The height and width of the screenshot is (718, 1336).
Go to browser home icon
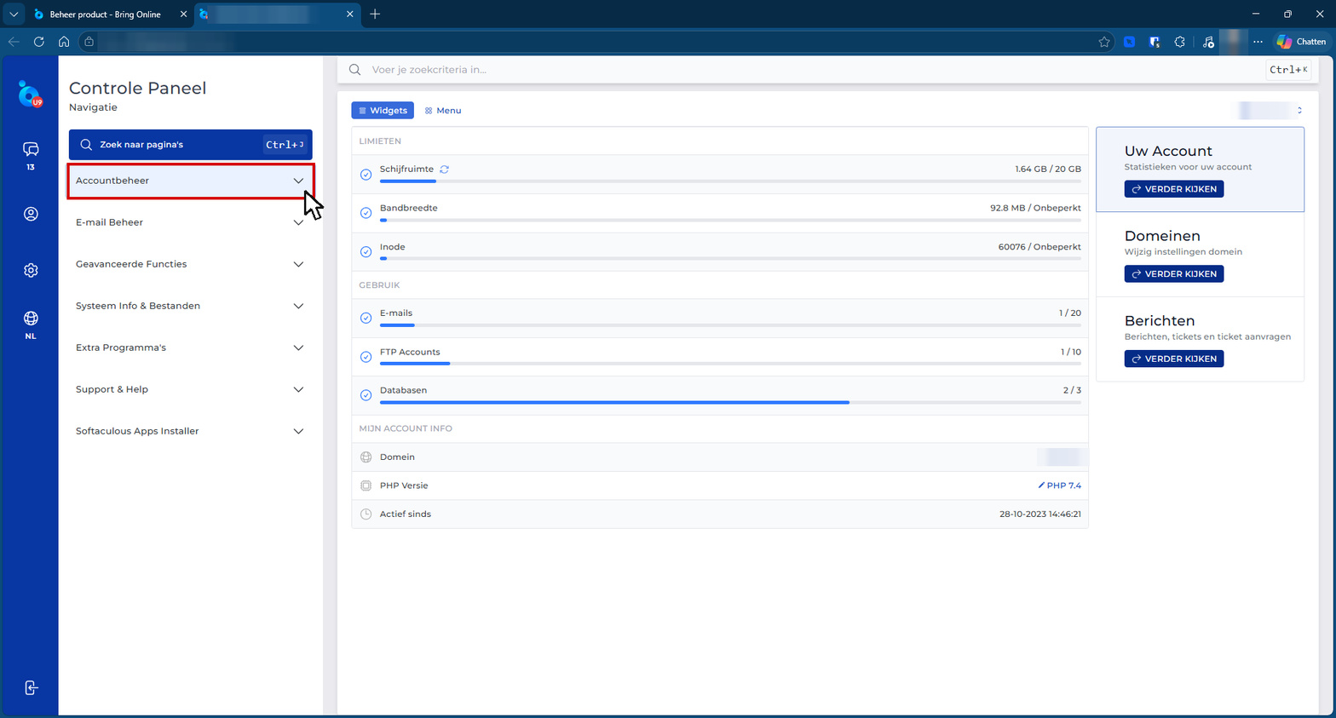click(64, 41)
